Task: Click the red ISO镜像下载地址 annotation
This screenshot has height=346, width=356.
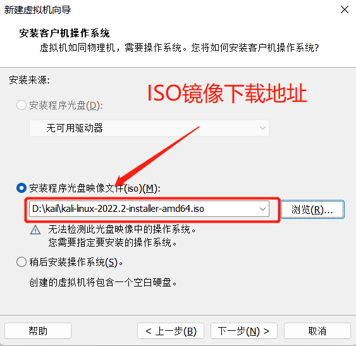Action: [227, 93]
